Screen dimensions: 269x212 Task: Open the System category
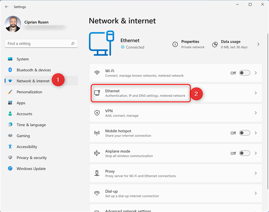pos(41,59)
